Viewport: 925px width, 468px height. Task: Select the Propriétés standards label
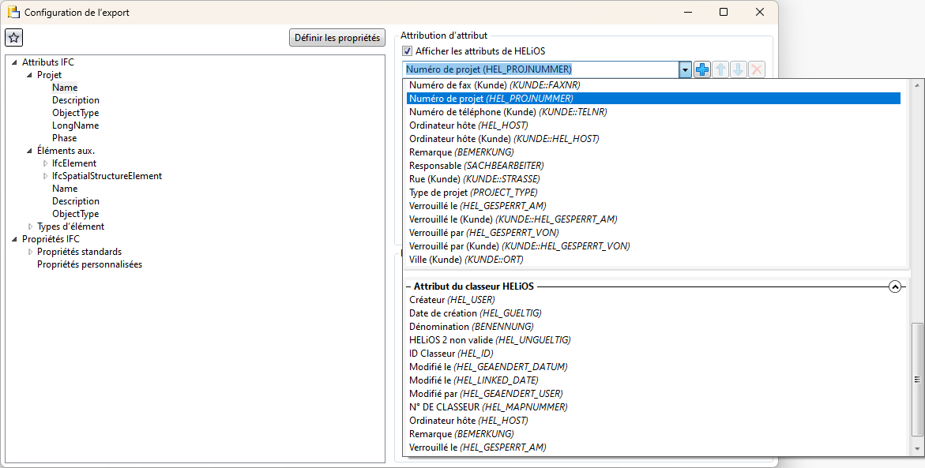point(80,252)
